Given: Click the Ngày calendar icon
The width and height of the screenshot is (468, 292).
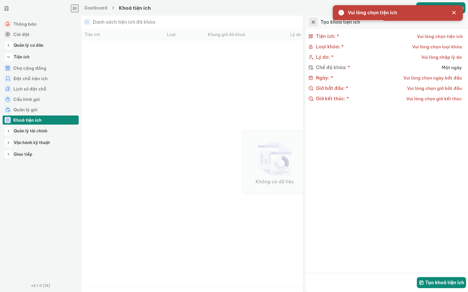Looking at the screenshot, I should click(311, 78).
